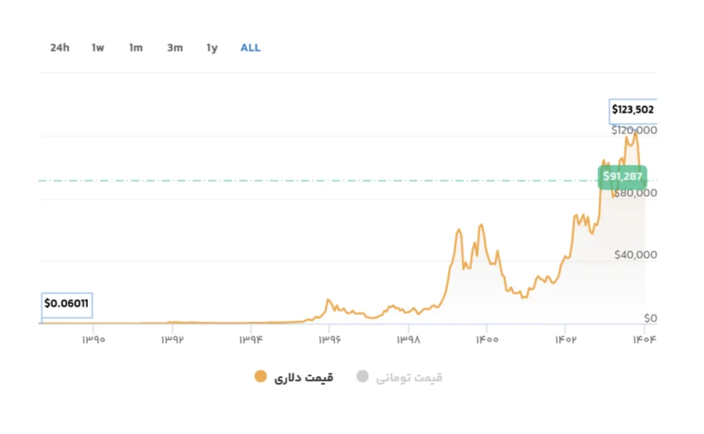704x434 pixels.
Task: Click the ۱۳۹۰ year axis label
Action: (x=93, y=338)
